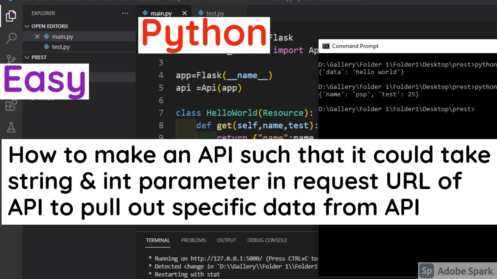Screen dimensions: 497x279
Task: Click code line 'app=Flask(__name__)'
Action: click(x=224, y=75)
